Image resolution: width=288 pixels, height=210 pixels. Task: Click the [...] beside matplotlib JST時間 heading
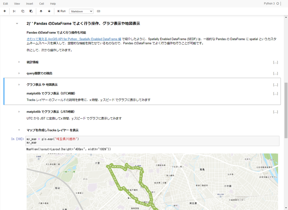click(275, 112)
